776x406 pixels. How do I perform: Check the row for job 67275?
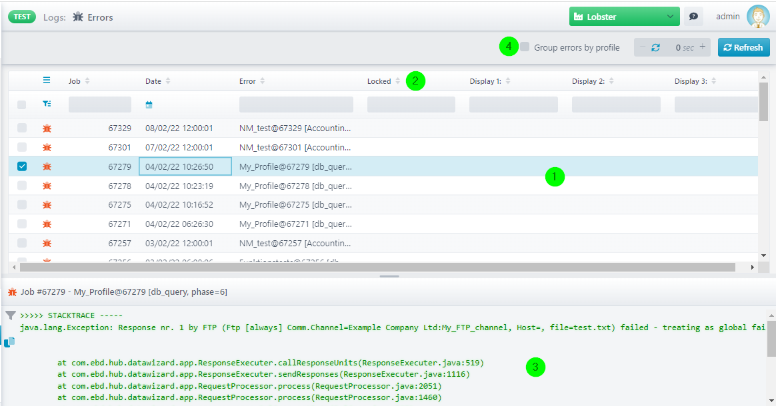[22, 204]
